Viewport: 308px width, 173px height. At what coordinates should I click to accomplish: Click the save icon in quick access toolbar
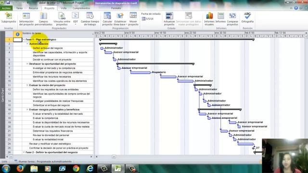[8, 2]
